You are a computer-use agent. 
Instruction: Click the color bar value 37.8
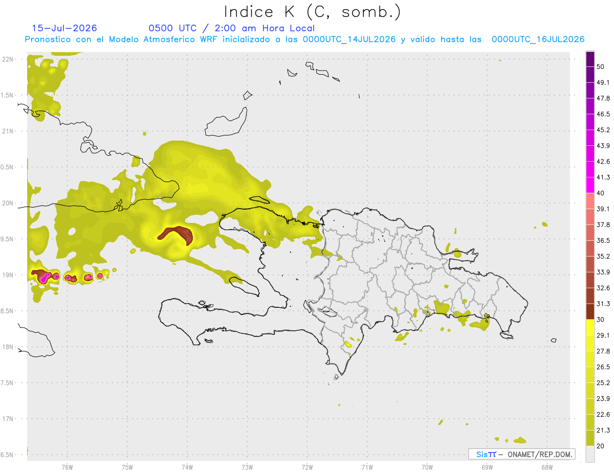(603, 224)
